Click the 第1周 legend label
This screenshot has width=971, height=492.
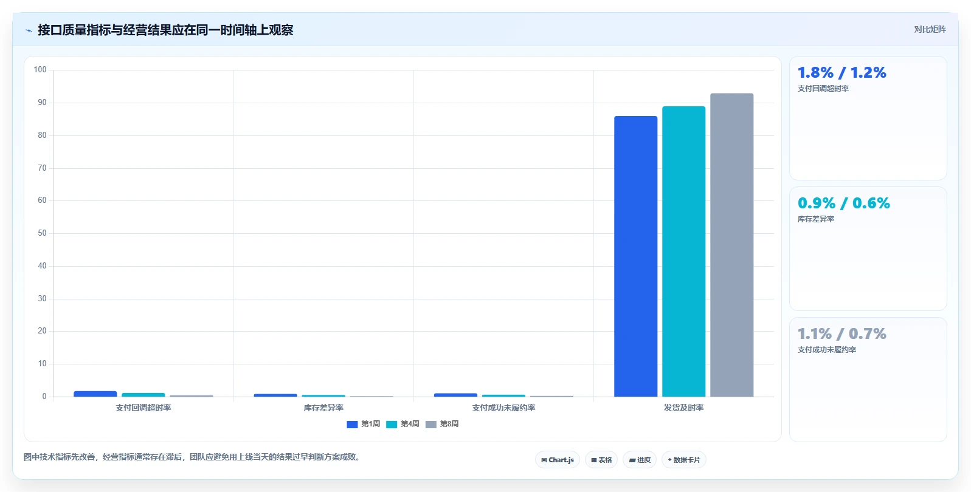pos(370,424)
